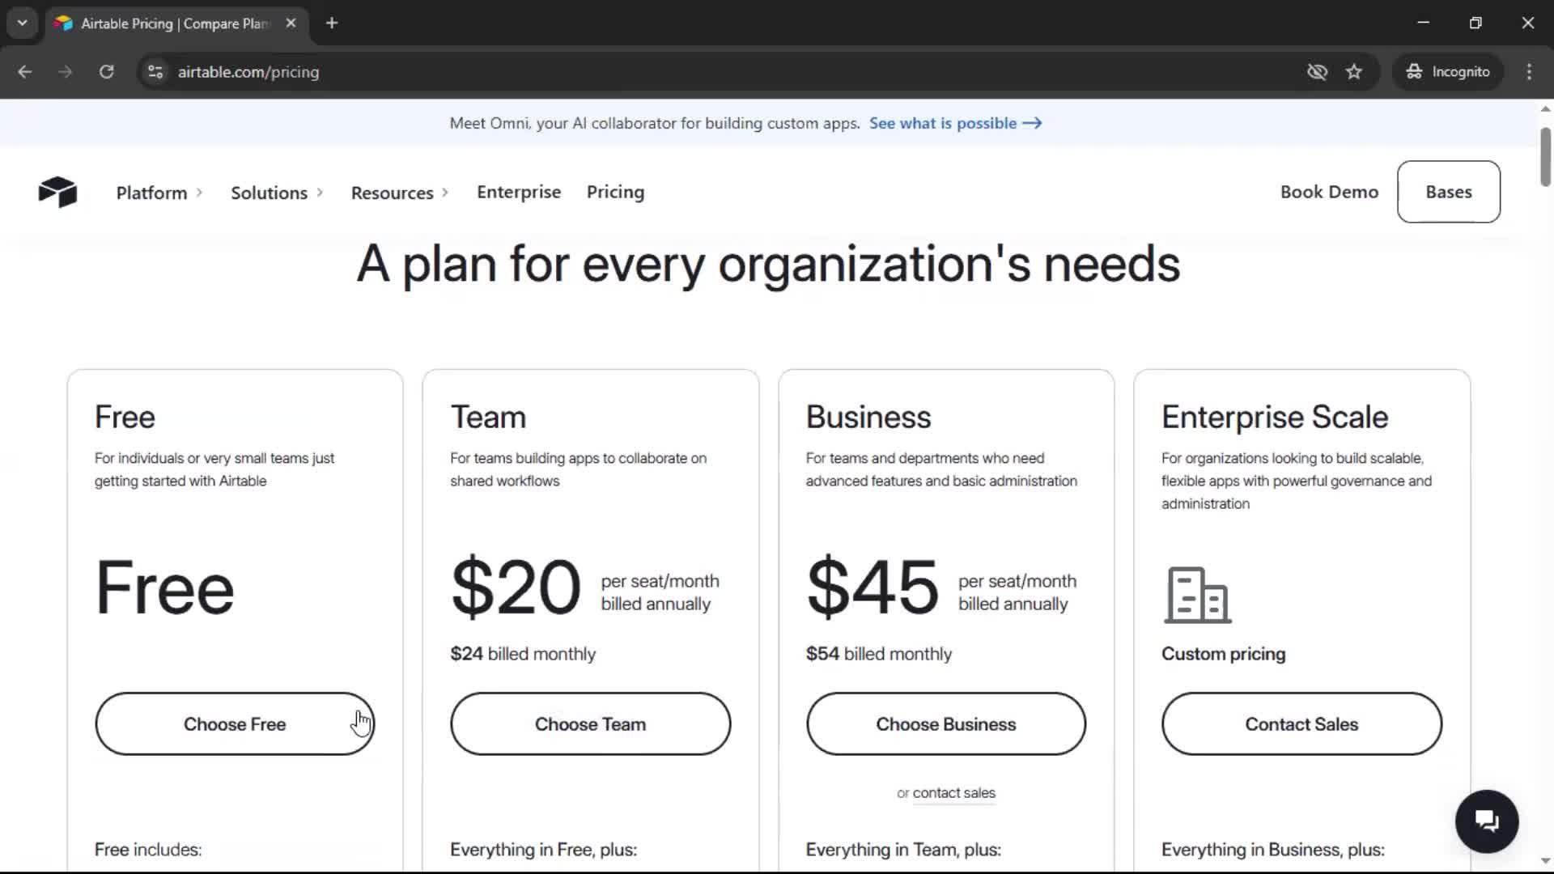This screenshot has width=1554, height=874.
Task: Open the Chrome three-dot menu
Action: point(1529,72)
